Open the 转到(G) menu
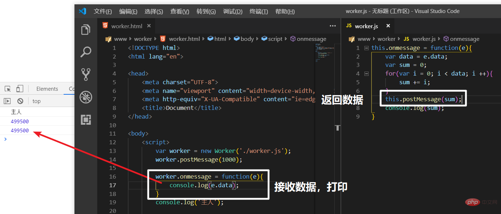The height and width of the screenshot is (214, 501). tap(206, 11)
